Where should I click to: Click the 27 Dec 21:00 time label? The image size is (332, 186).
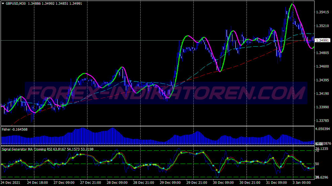click(90, 183)
